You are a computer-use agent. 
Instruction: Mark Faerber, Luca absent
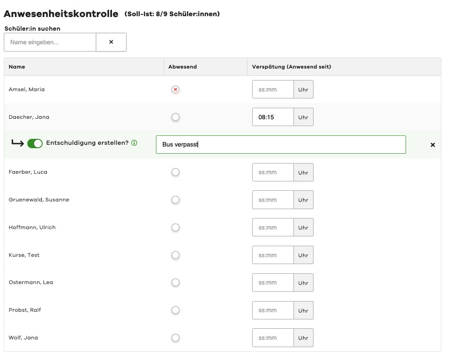tap(176, 172)
